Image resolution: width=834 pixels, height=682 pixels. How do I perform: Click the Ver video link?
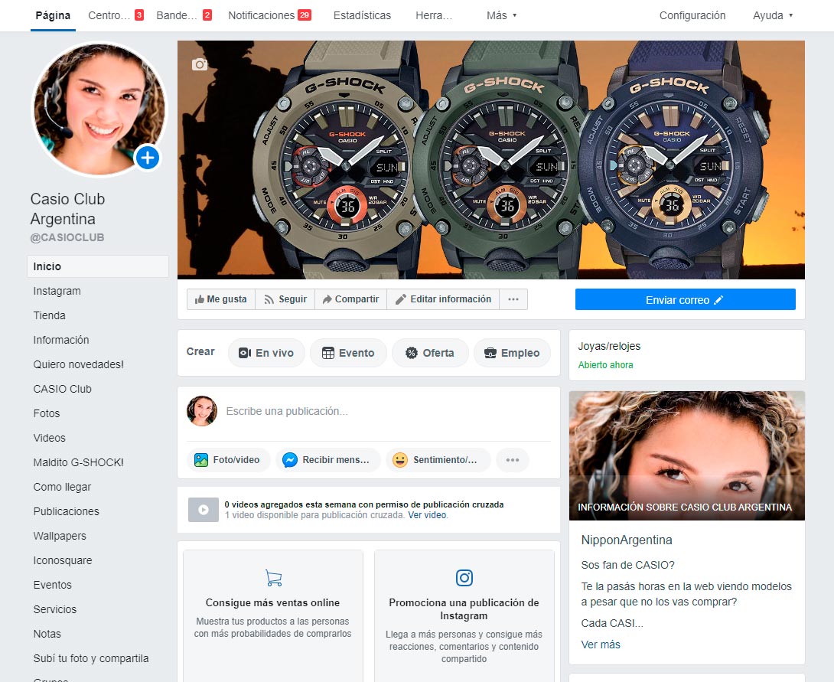tap(427, 515)
